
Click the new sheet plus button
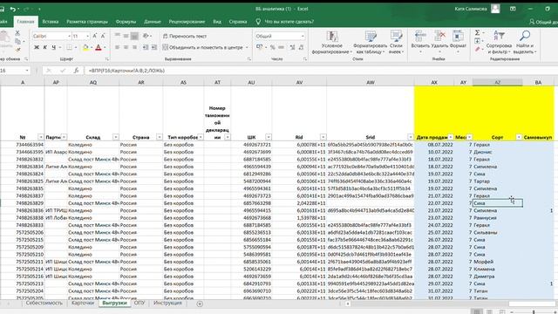(x=200, y=304)
